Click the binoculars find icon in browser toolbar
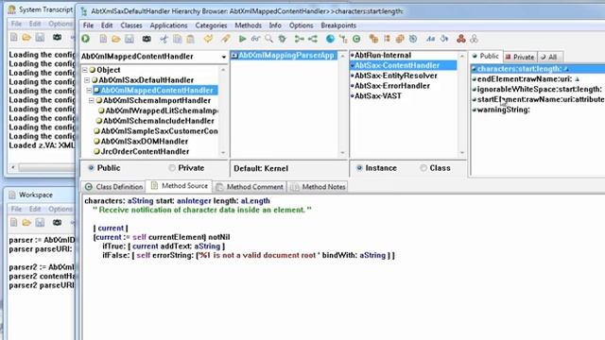Viewport: 605px width, 340px height. pos(147,39)
